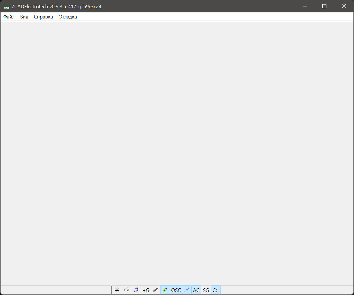Viewport: 354px width, 295px height.
Task: Toggle the C> command line button
Action: coord(216,290)
